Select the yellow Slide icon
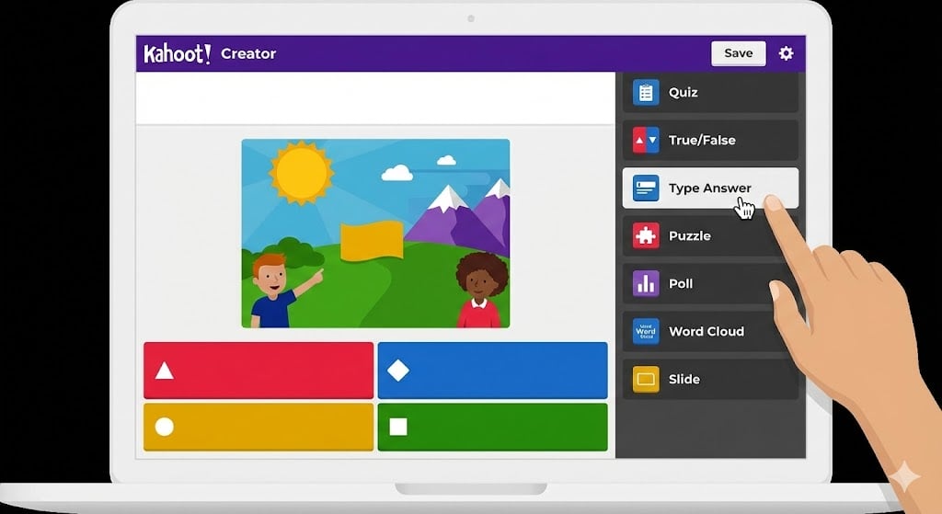The height and width of the screenshot is (514, 942). [x=646, y=380]
